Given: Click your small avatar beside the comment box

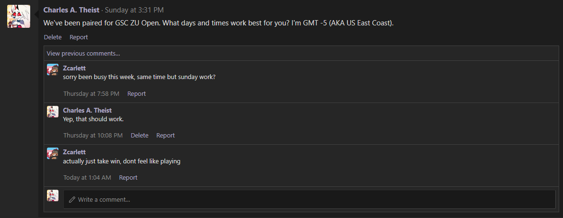Looking at the screenshot, I should tap(53, 195).
